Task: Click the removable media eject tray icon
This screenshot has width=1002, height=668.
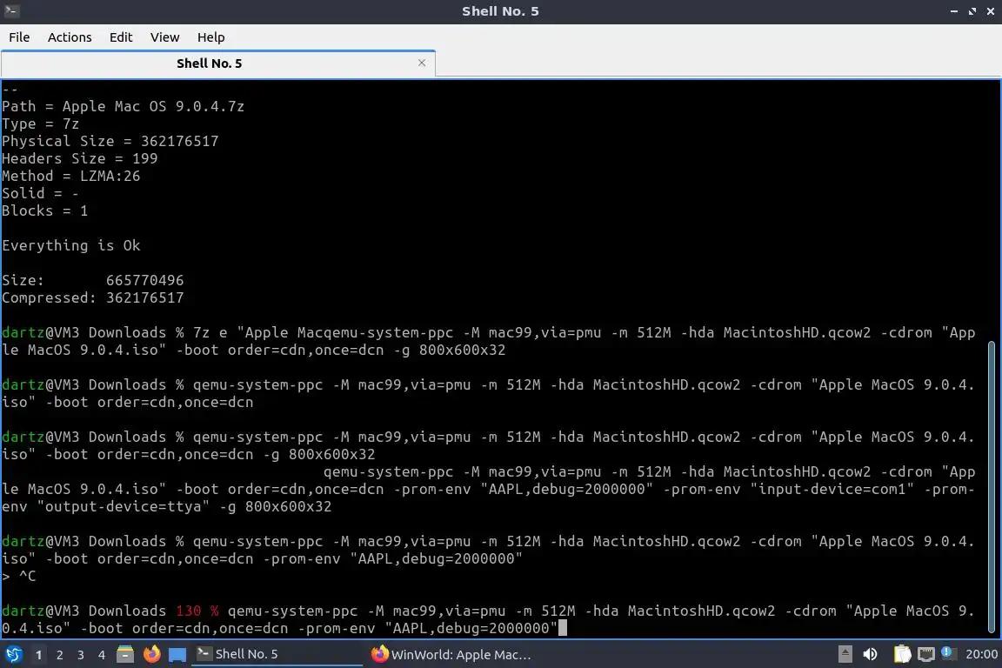Action: coord(845,654)
